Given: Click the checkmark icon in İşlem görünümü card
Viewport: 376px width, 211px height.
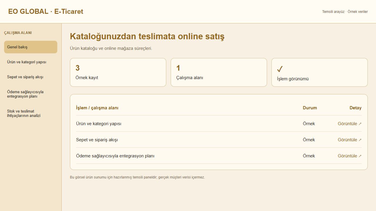Looking at the screenshot, I should pyautogui.click(x=280, y=69).
